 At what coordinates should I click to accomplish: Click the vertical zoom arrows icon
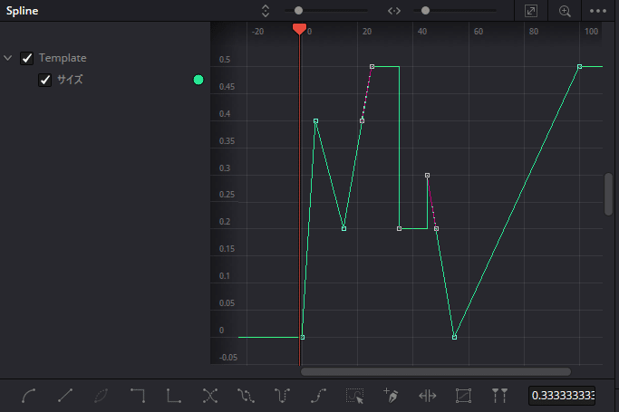pos(266,11)
